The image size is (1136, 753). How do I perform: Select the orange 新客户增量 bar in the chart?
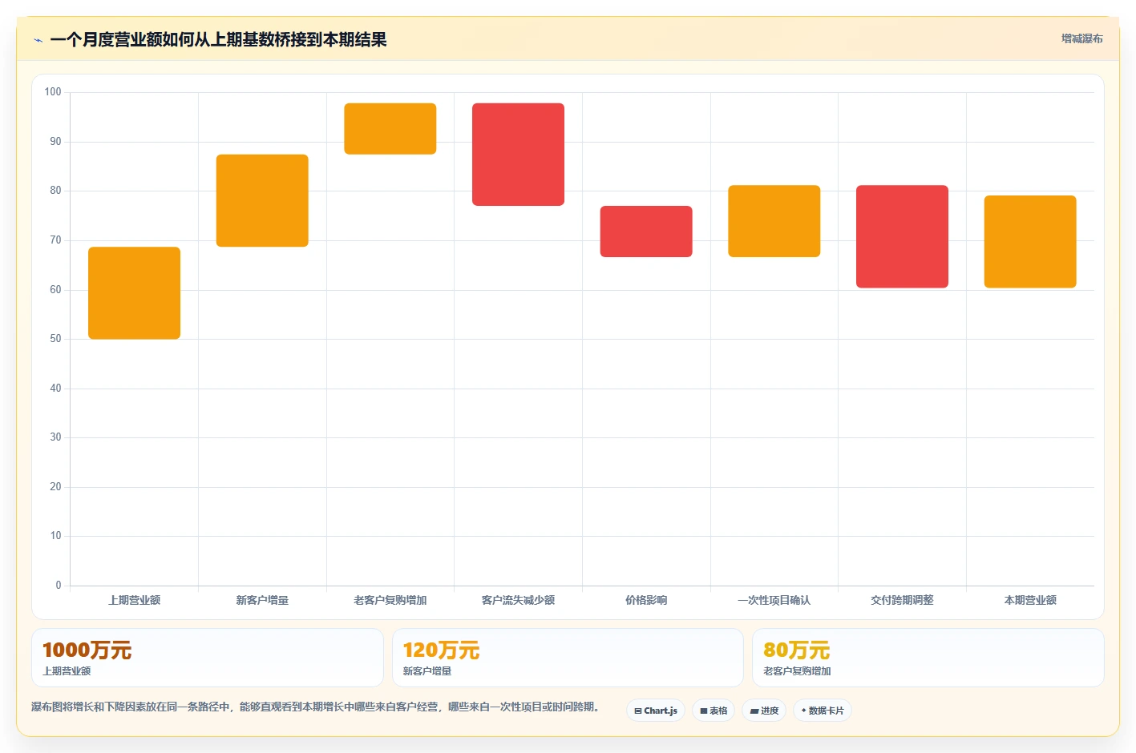point(262,200)
